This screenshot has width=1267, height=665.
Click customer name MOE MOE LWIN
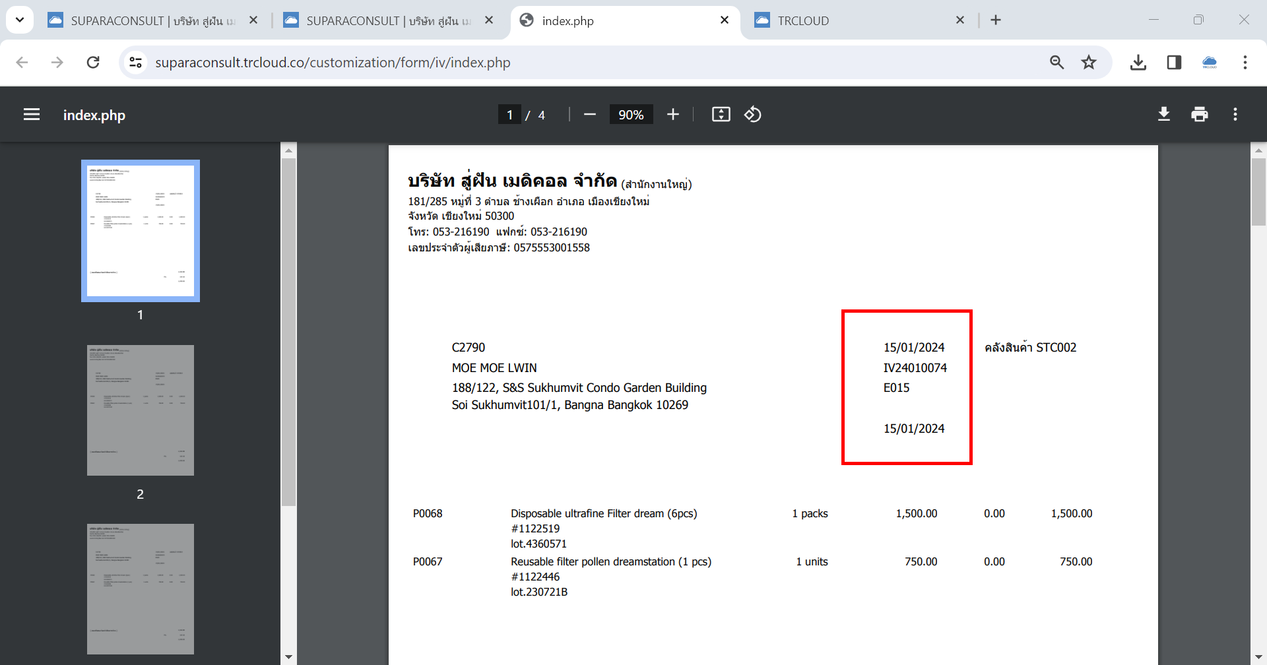[x=494, y=368]
